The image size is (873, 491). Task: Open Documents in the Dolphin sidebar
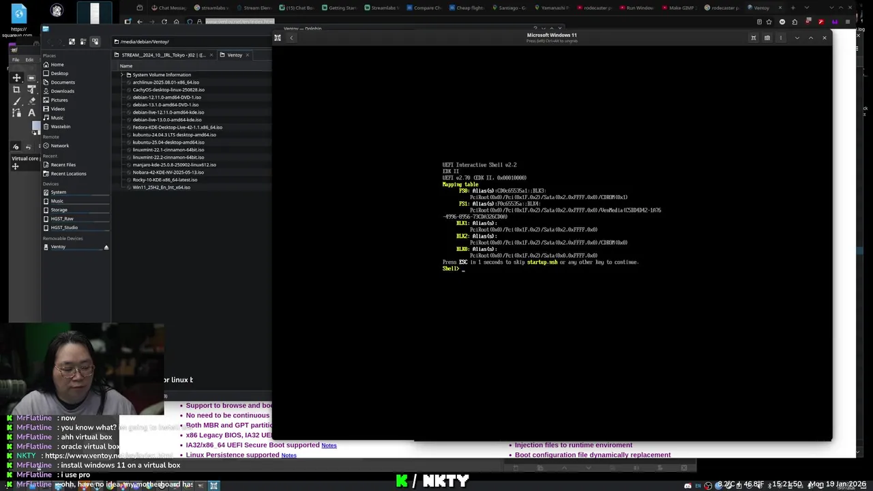(x=63, y=83)
